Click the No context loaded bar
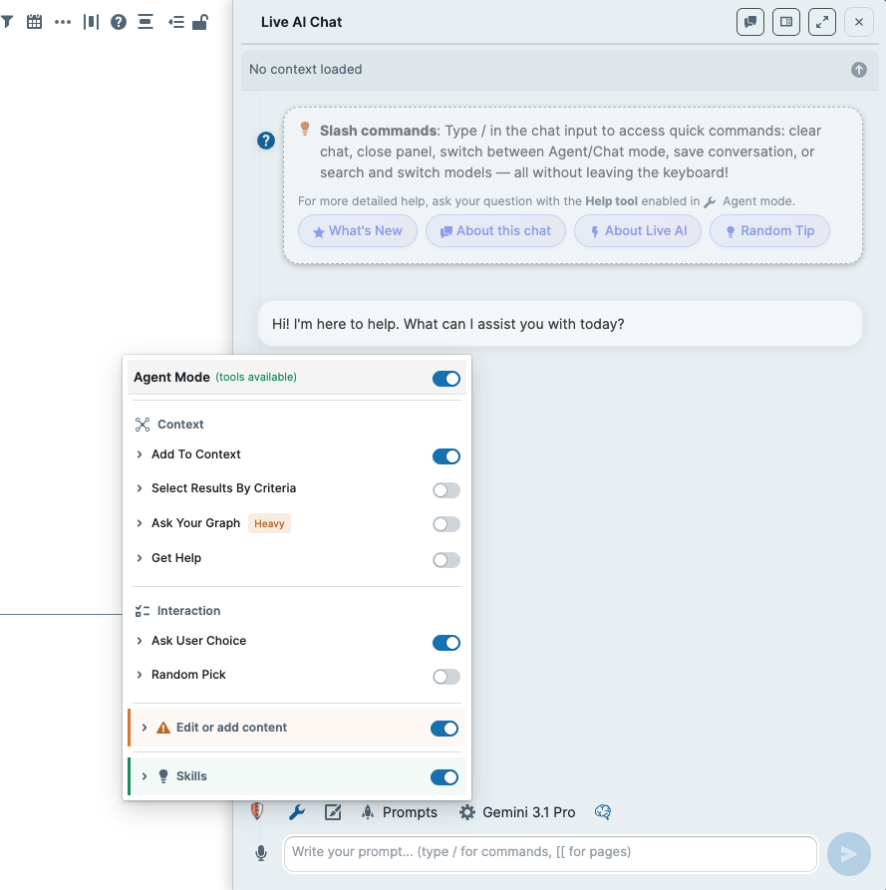 pos(560,70)
